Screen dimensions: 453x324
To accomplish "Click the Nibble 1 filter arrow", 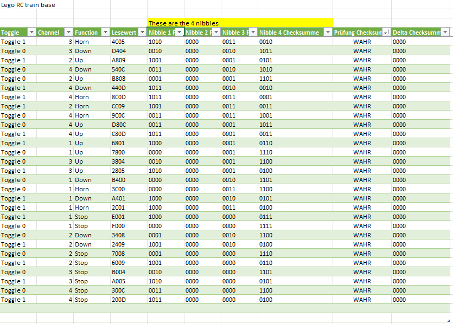I will pyautogui.click(x=180, y=33).
